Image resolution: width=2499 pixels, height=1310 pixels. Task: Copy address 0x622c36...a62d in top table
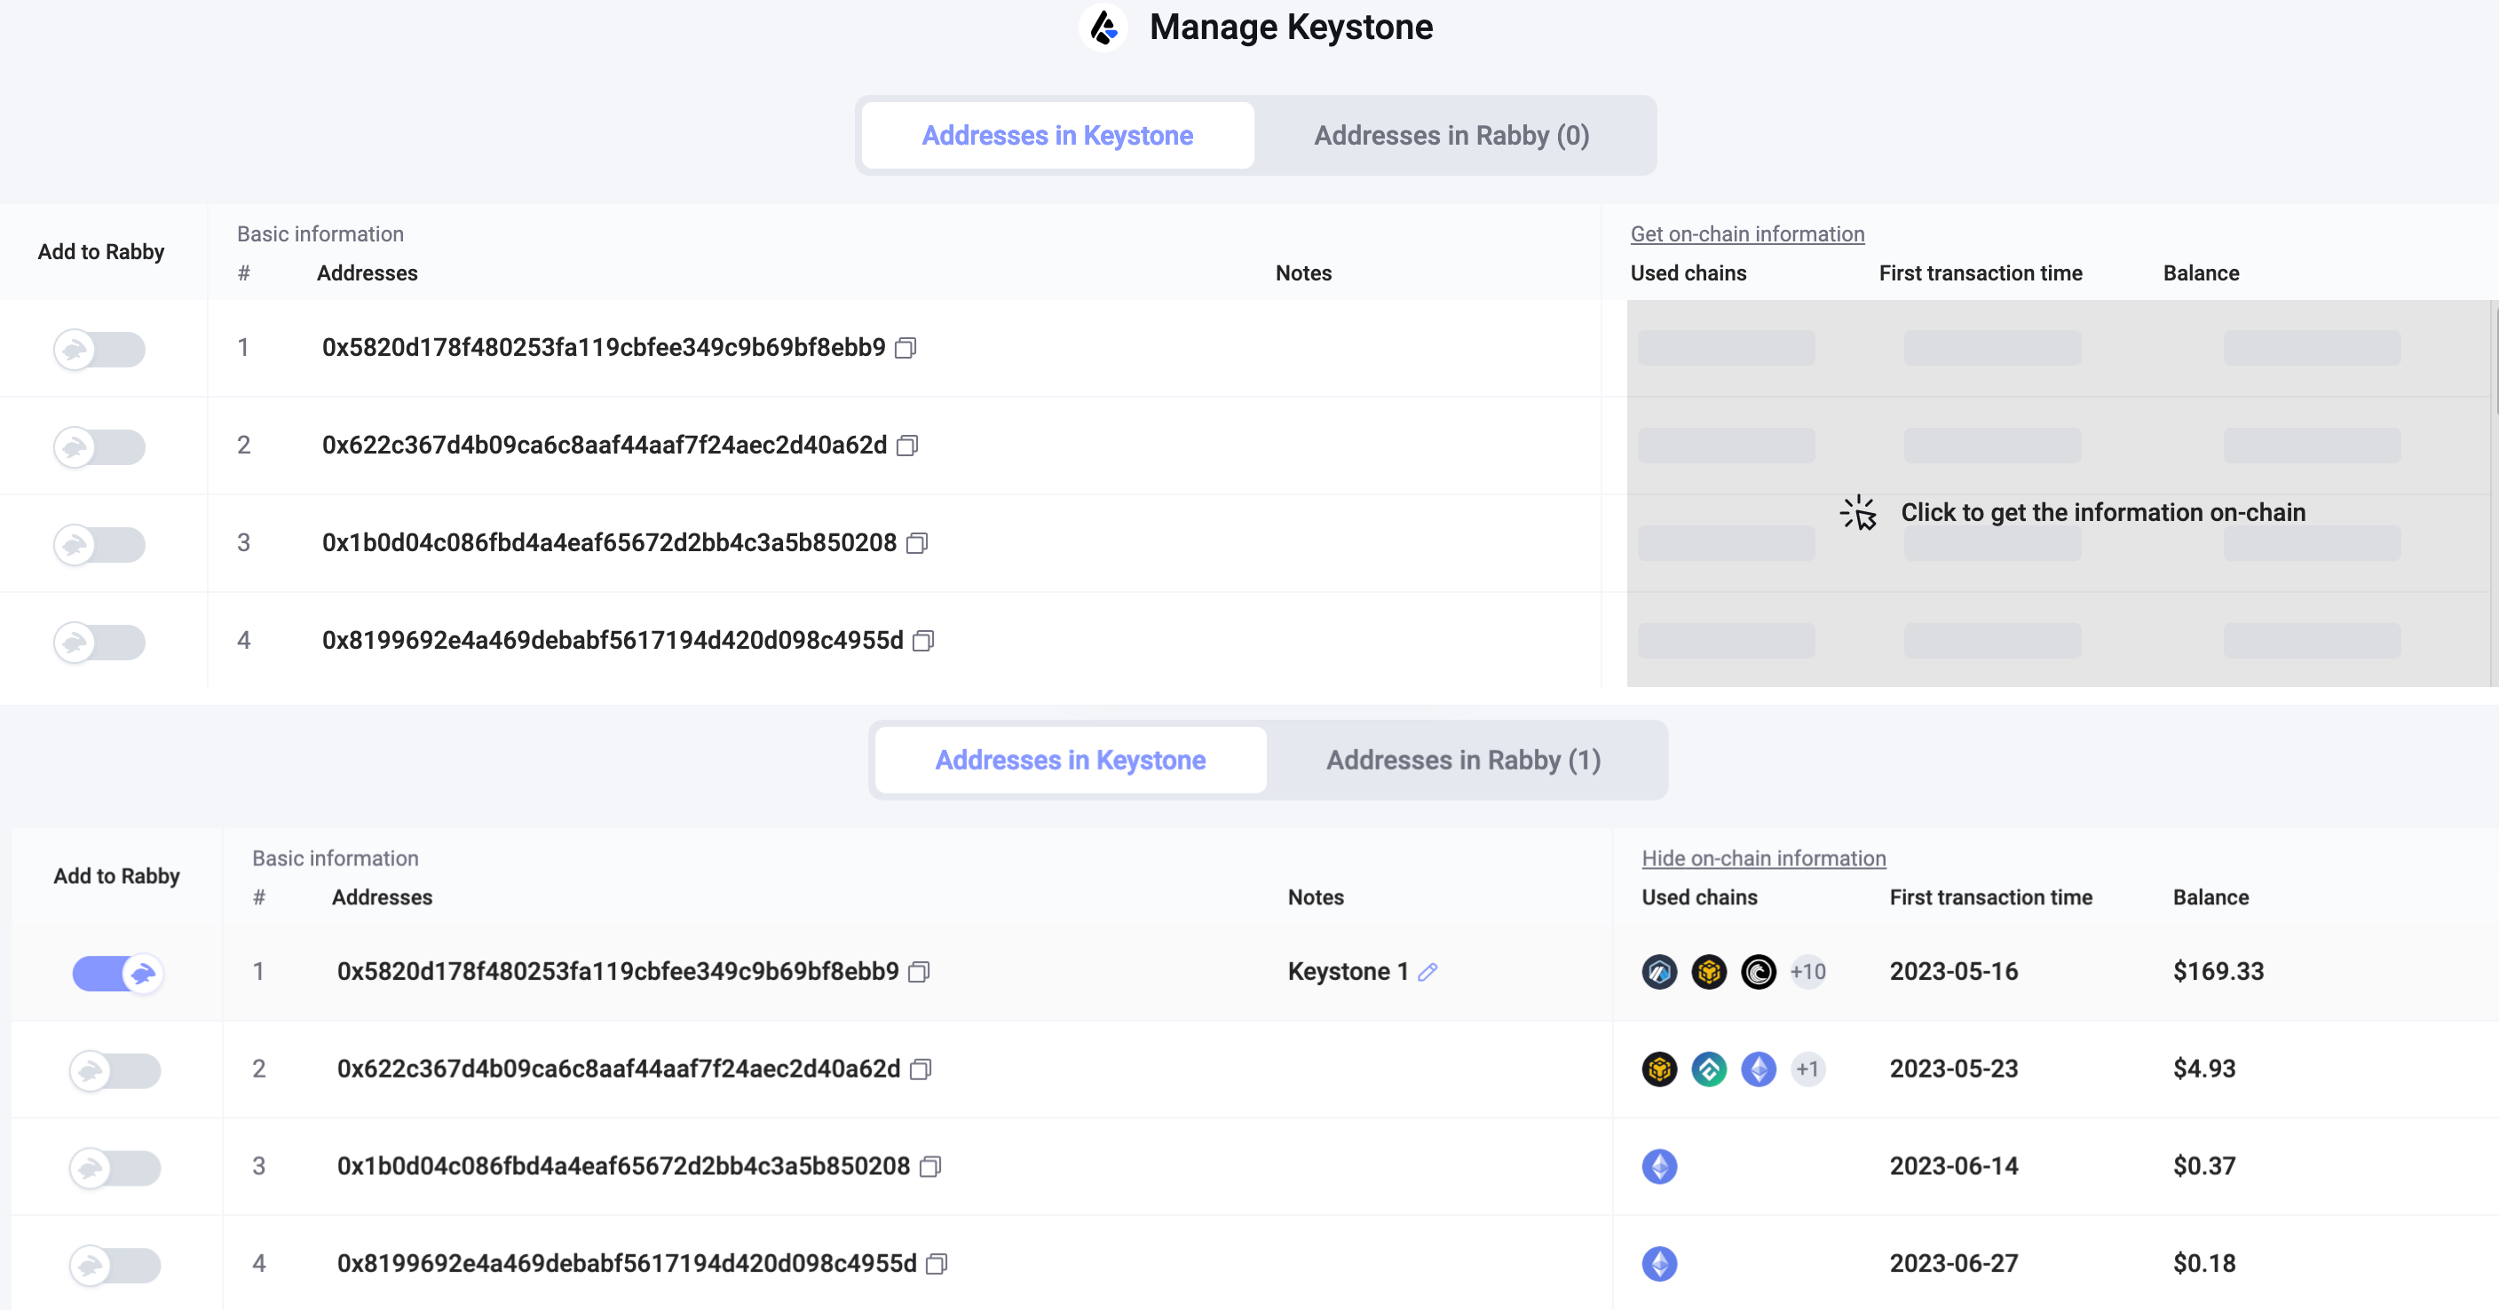[907, 445]
